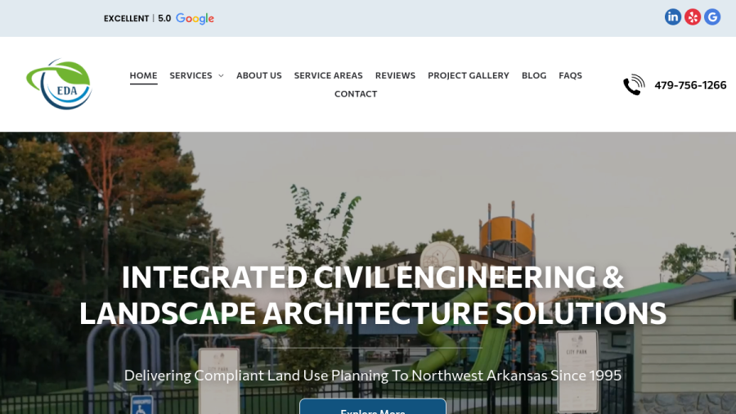Visit the FAQs page
736x414 pixels.
[570, 75]
